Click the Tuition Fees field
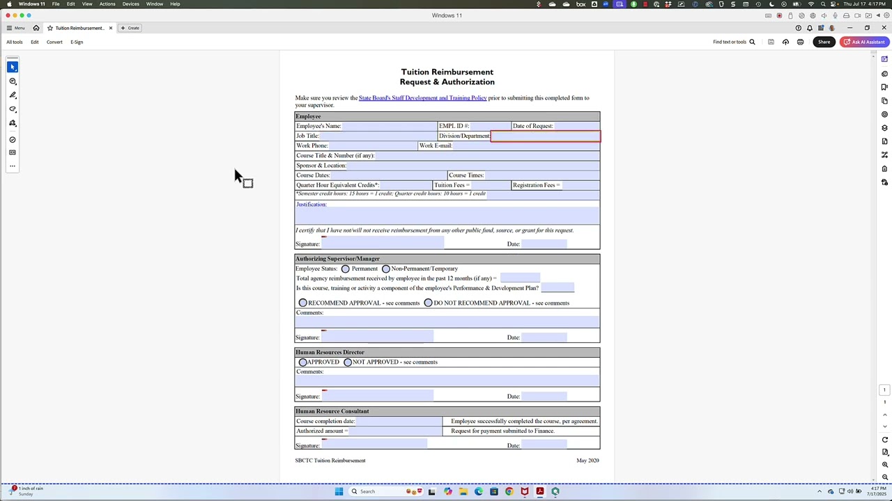Image resolution: width=892 pixels, height=501 pixels. pyautogui.click(x=491, y=185)
